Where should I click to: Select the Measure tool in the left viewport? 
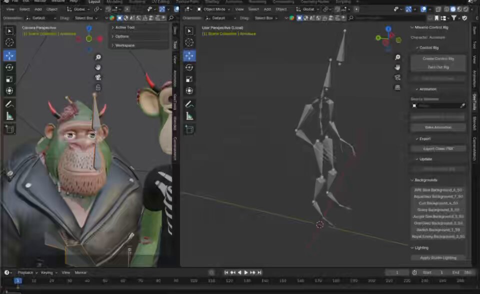[x=9, y=116]
